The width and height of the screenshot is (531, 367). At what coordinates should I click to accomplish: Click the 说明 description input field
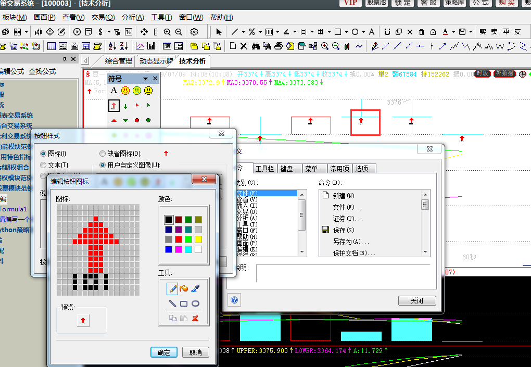pos(343,273)
